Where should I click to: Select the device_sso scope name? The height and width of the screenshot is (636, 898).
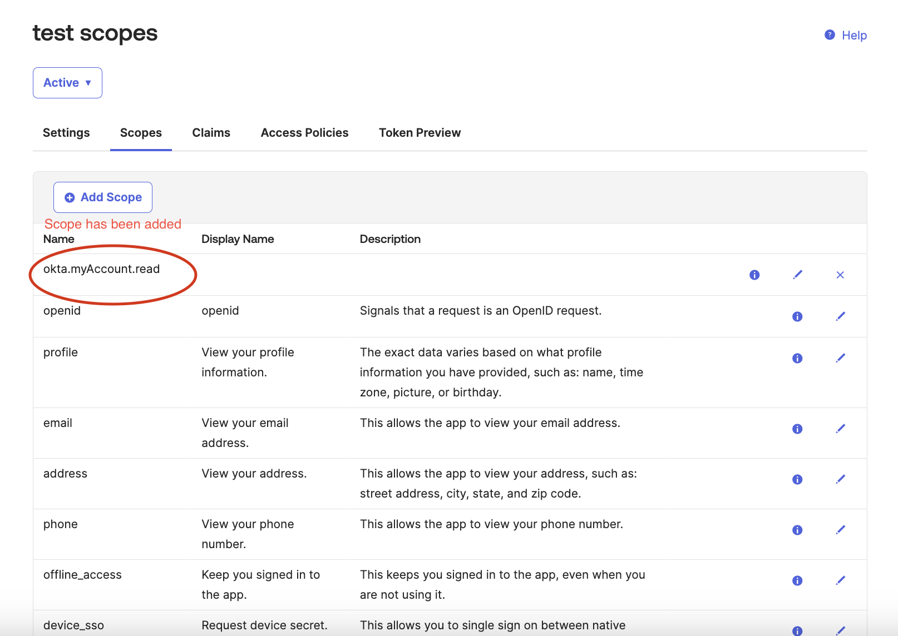(73, 625)
